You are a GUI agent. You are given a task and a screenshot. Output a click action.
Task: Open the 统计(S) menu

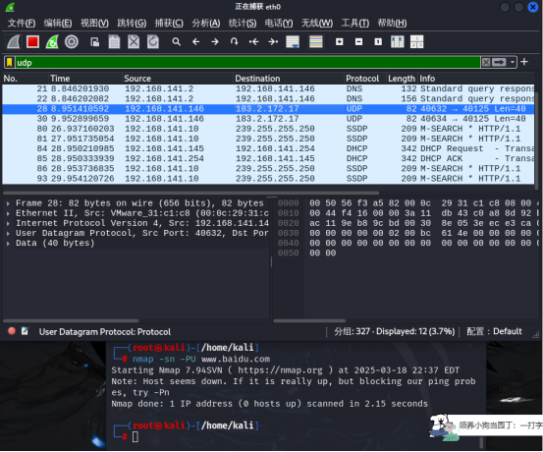243,24
